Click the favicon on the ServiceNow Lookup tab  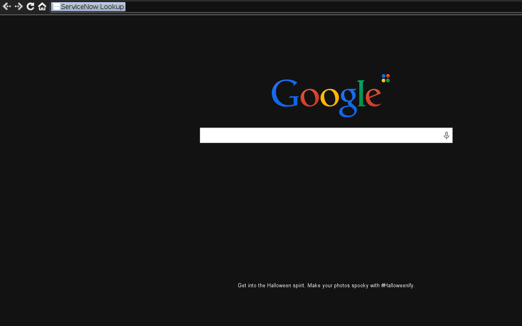[57, 7]
